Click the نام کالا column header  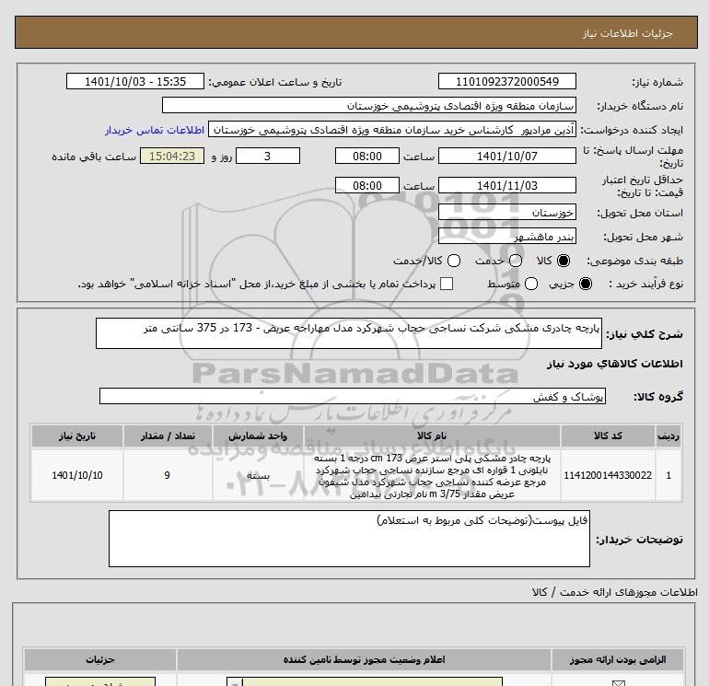[432, 436]
